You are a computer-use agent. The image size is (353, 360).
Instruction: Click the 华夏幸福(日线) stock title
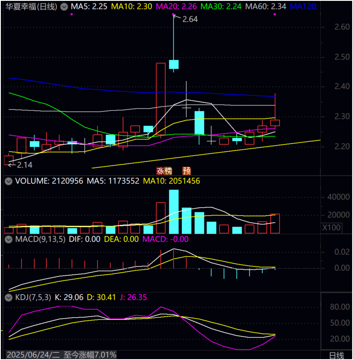[31, 7]
